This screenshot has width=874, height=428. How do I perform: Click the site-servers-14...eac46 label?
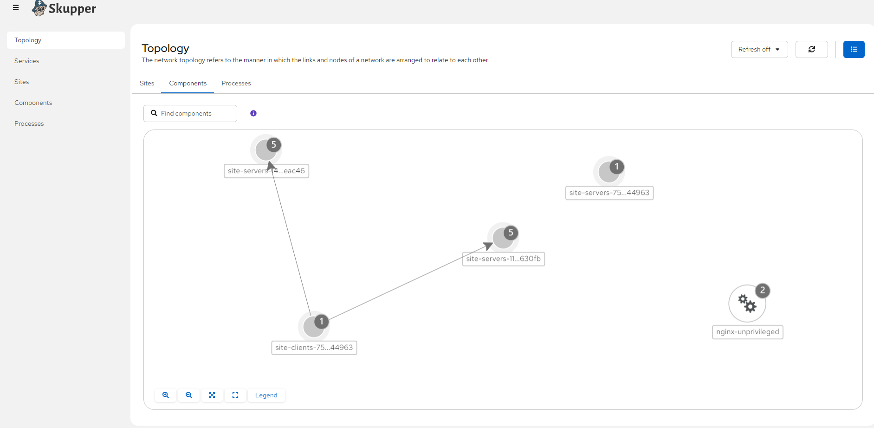pyautogui.click(x=266, y=171)
